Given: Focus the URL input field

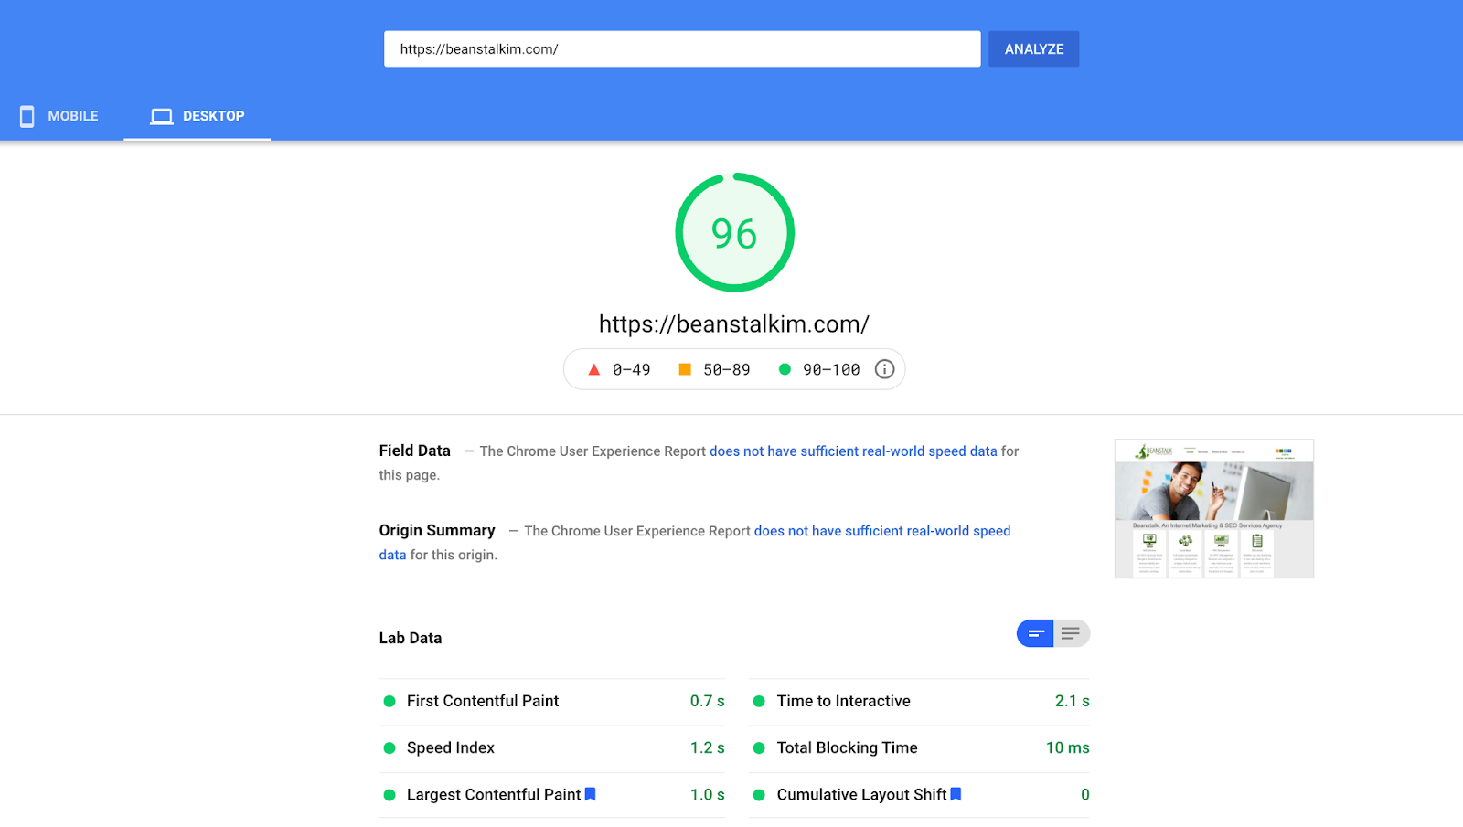Looking at the screenshot, I should (x=682, y=49).
